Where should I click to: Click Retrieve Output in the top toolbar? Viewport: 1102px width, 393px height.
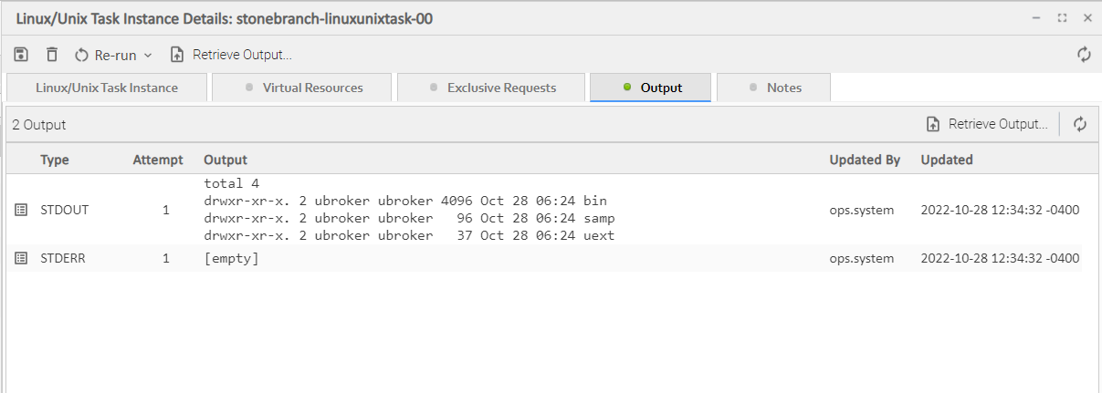pos(232,55)
